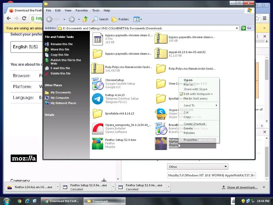
Task: Click the Go button beside address bar
Action: tap(246, 28)
